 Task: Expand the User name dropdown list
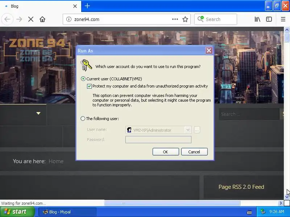tap(188, 130)
